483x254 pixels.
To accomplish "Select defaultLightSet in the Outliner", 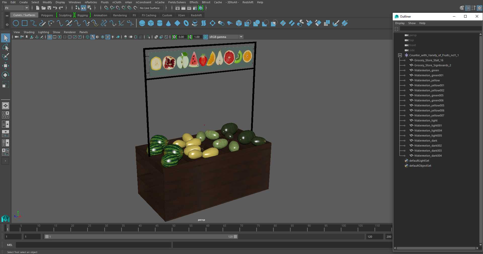I will point(419,161).
